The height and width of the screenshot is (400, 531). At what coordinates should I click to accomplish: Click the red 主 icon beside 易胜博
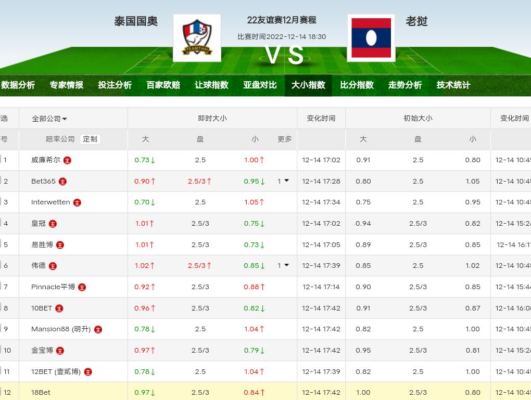point(60,245)
